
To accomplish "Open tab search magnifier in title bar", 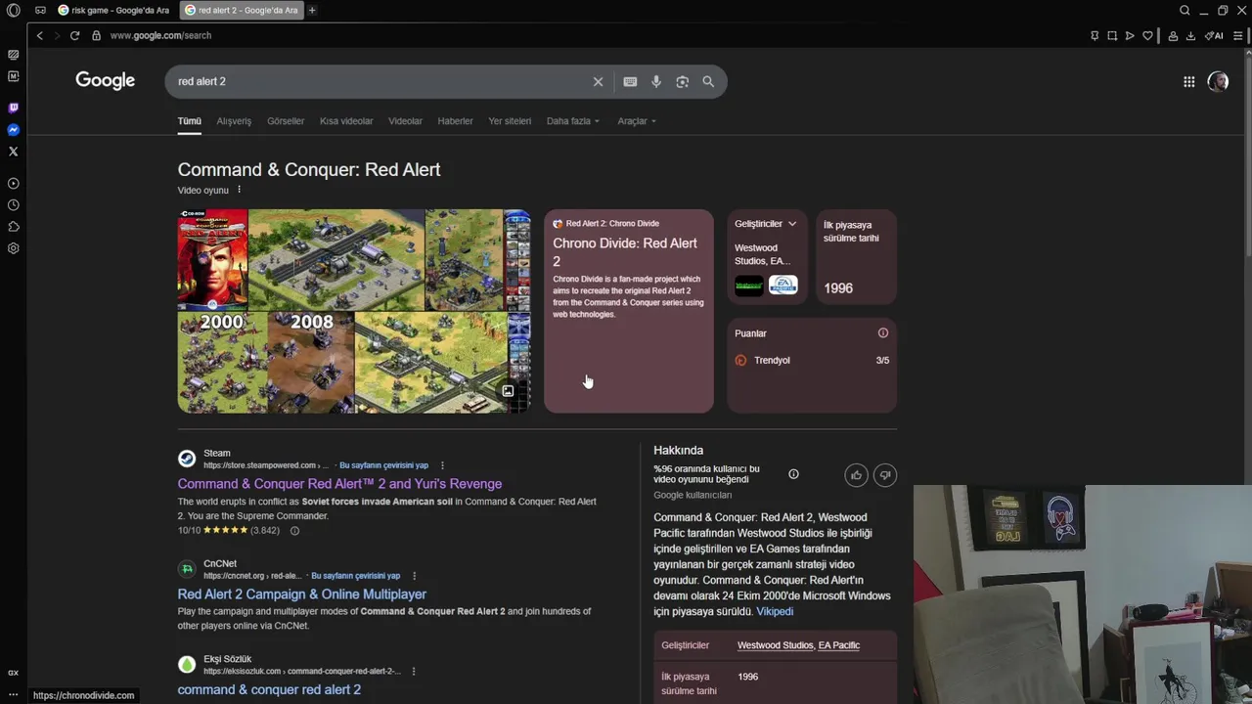I will click(x=1185, y=10).
